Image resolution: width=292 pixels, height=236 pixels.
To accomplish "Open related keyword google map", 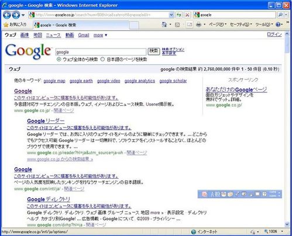I will click(x=54, y=81).
